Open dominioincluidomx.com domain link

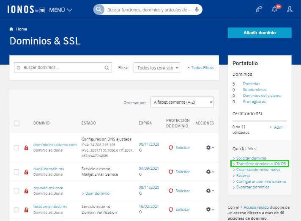(x=55, y=144)
